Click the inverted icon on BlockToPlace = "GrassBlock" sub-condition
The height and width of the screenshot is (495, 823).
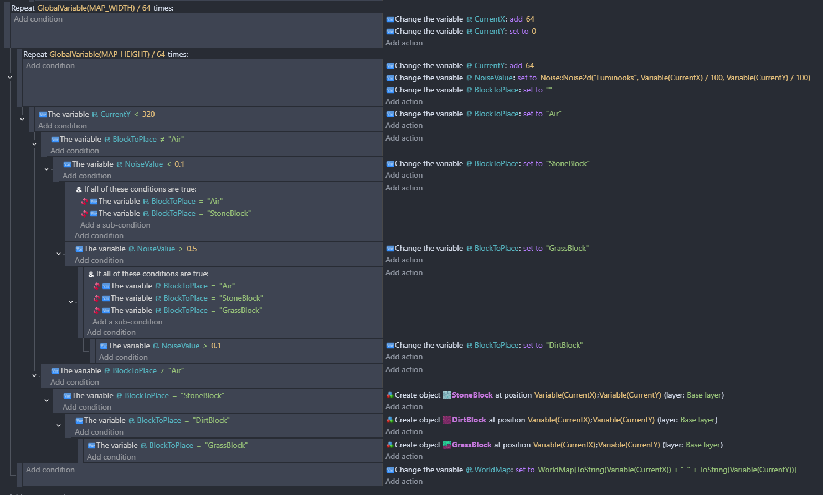(96, 311)
